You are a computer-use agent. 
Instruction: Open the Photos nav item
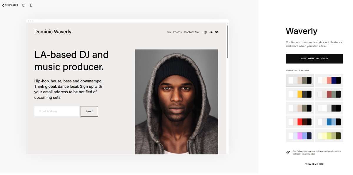coord(177,32)
